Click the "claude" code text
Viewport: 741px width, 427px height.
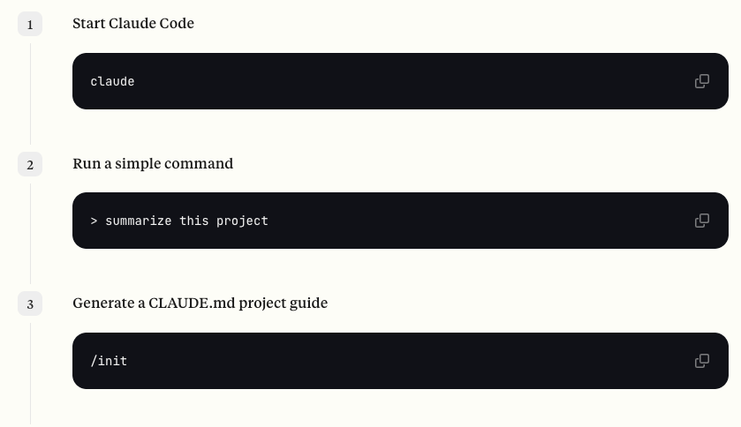click(x=112, y=82)
